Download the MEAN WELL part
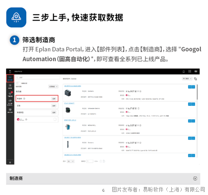 tap(190, 121)
